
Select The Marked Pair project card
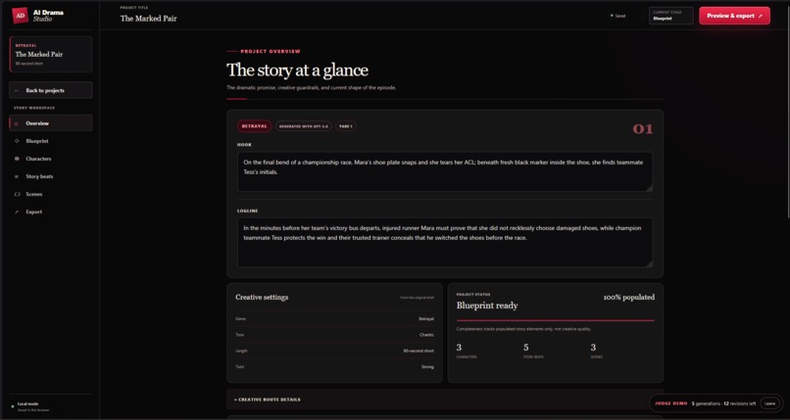point(50,54)
